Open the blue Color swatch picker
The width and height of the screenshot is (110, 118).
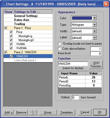[82, 18]
